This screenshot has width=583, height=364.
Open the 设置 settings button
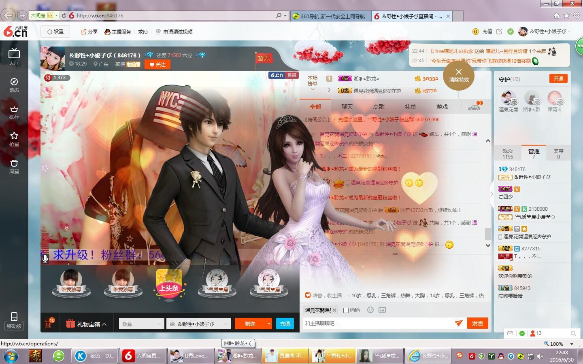click(x=55, y=32)
